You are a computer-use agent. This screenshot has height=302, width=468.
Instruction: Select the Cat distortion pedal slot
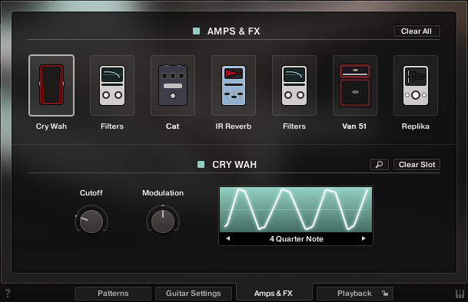tap(173, 86)
